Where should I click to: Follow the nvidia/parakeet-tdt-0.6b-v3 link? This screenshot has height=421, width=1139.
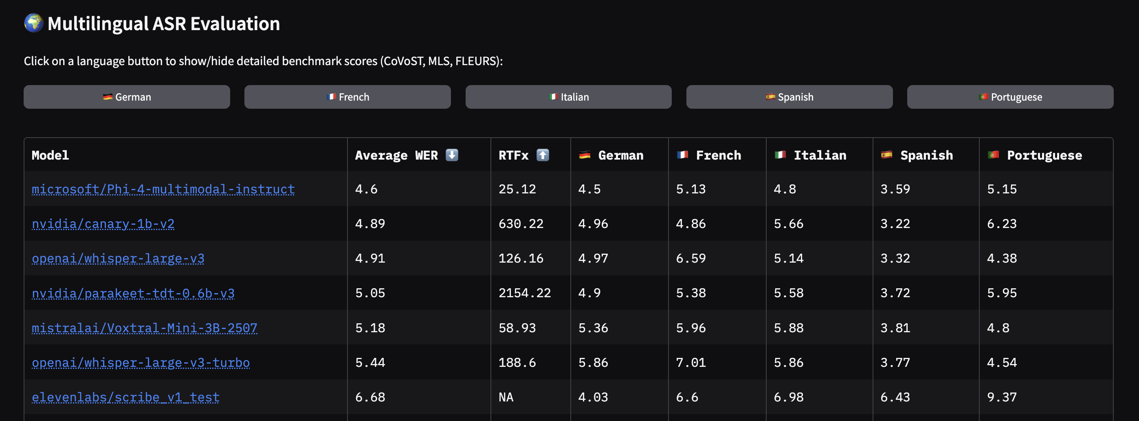pyautogui.click(x=133, y=293)
